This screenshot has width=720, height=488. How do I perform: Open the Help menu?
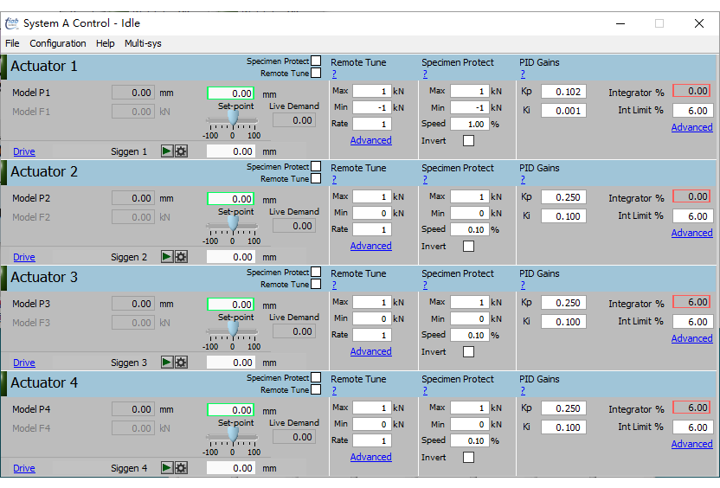[x=105, y=43]
